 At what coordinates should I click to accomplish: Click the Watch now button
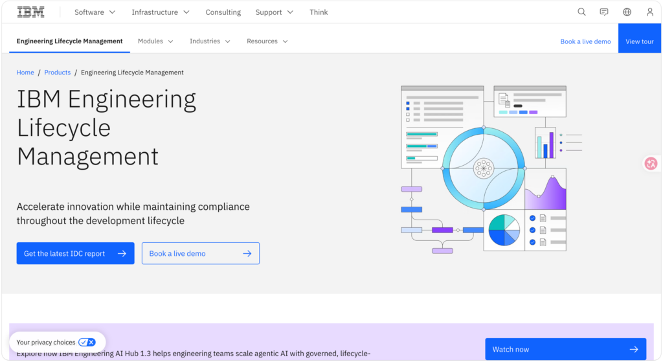click(x=565, y=349)
